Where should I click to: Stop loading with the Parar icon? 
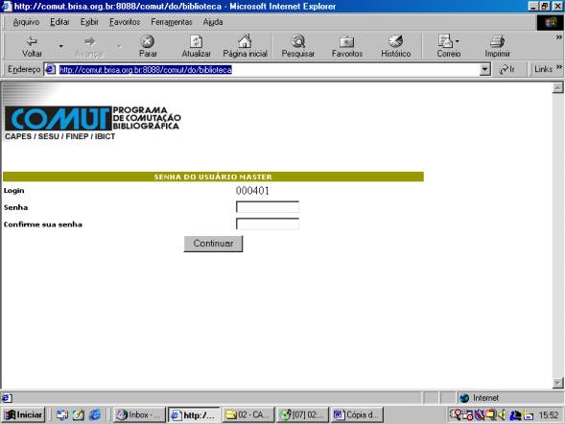click(148, 41)
